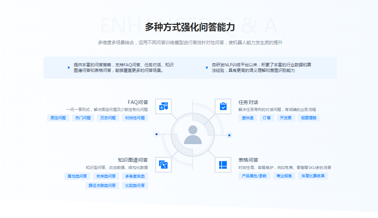
Task: Click the FAQ问答 A/Q chat icon
Action: pyautogui.click(x=163, y=106)
